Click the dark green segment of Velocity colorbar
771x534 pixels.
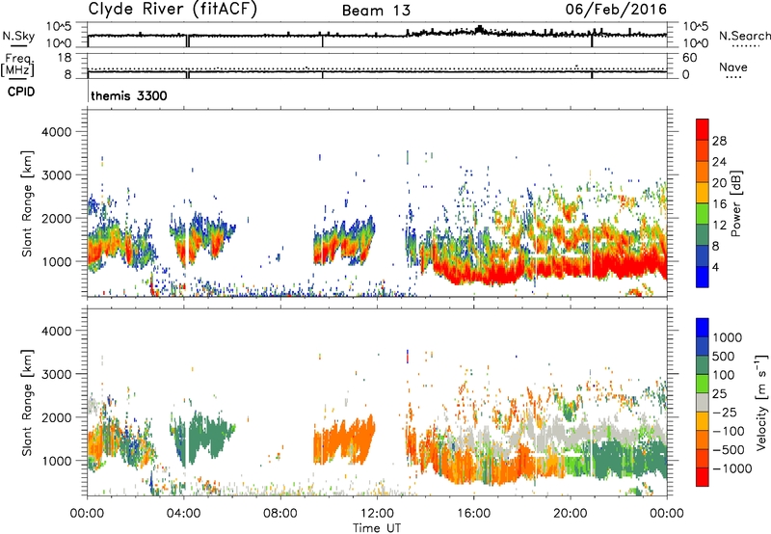pos(703,365)
